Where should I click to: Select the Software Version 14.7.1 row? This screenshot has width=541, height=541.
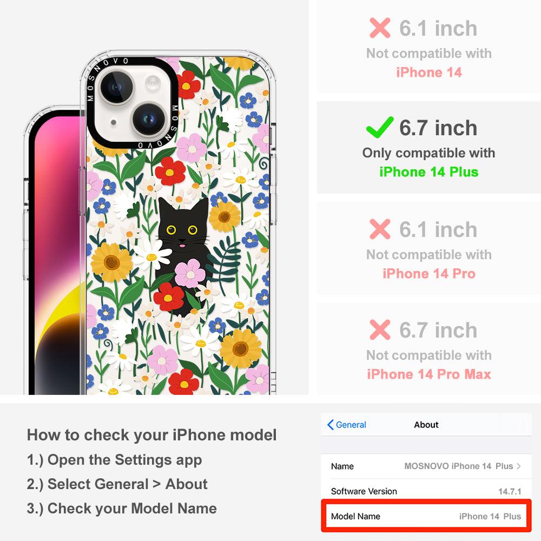pos(426,491)
